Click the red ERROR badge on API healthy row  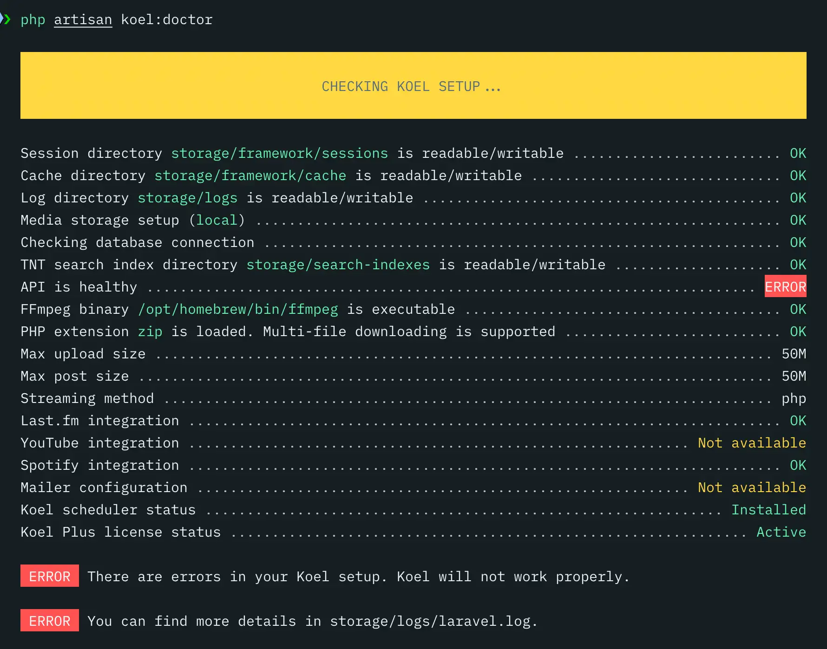pyautogui.click(x=785, y=287)
